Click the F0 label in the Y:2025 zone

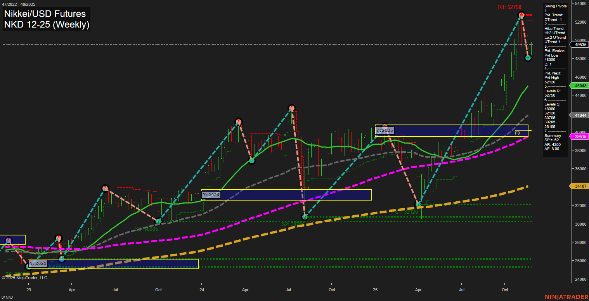517,133
